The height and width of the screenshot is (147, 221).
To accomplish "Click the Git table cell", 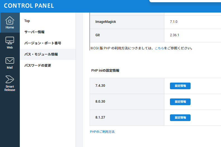I will pos(127,35).
